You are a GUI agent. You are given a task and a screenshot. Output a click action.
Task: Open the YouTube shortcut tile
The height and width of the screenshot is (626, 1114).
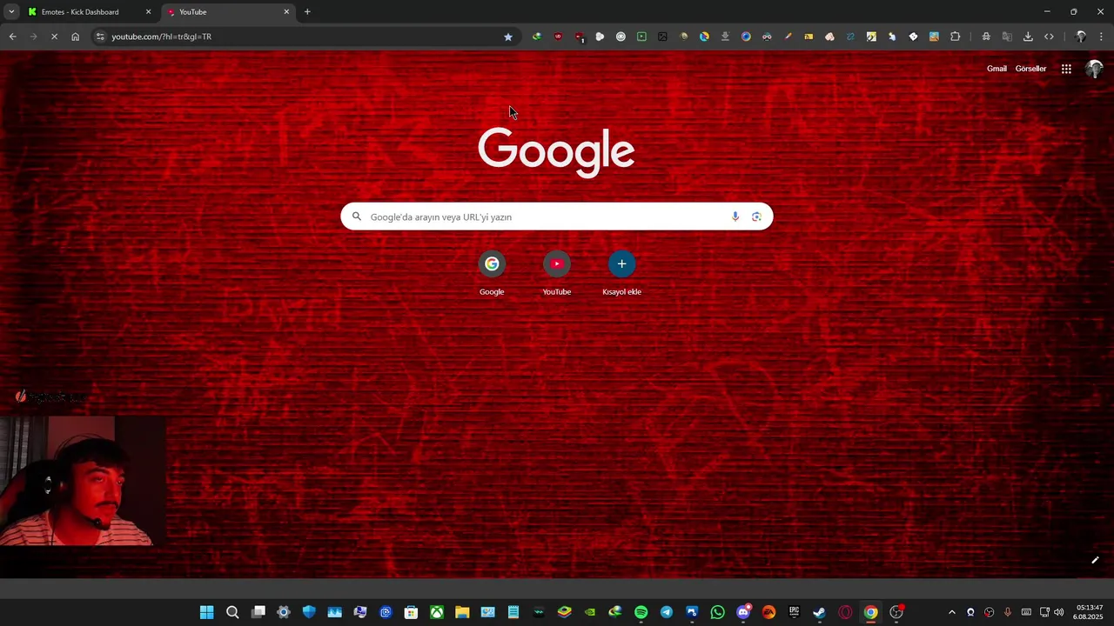click(x=557, y=273)
